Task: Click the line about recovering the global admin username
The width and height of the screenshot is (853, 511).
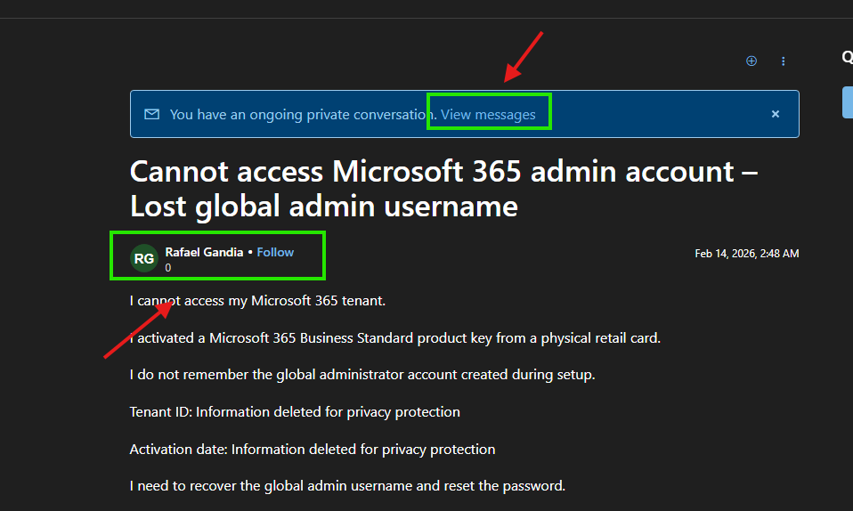Action: pyautogui.click(x=347, y=486)
